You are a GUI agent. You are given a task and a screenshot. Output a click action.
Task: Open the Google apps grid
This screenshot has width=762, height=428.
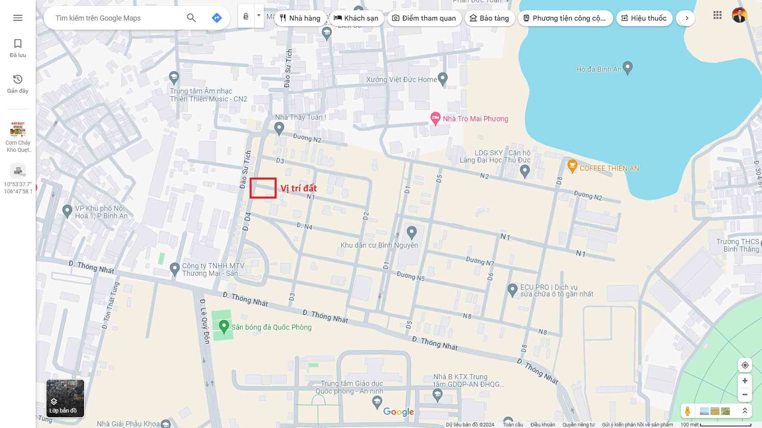coord(717,15)
